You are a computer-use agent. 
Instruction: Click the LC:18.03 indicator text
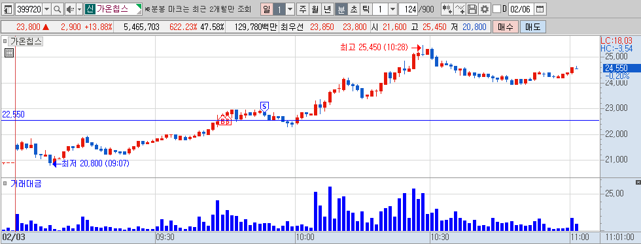click(617, 40)
